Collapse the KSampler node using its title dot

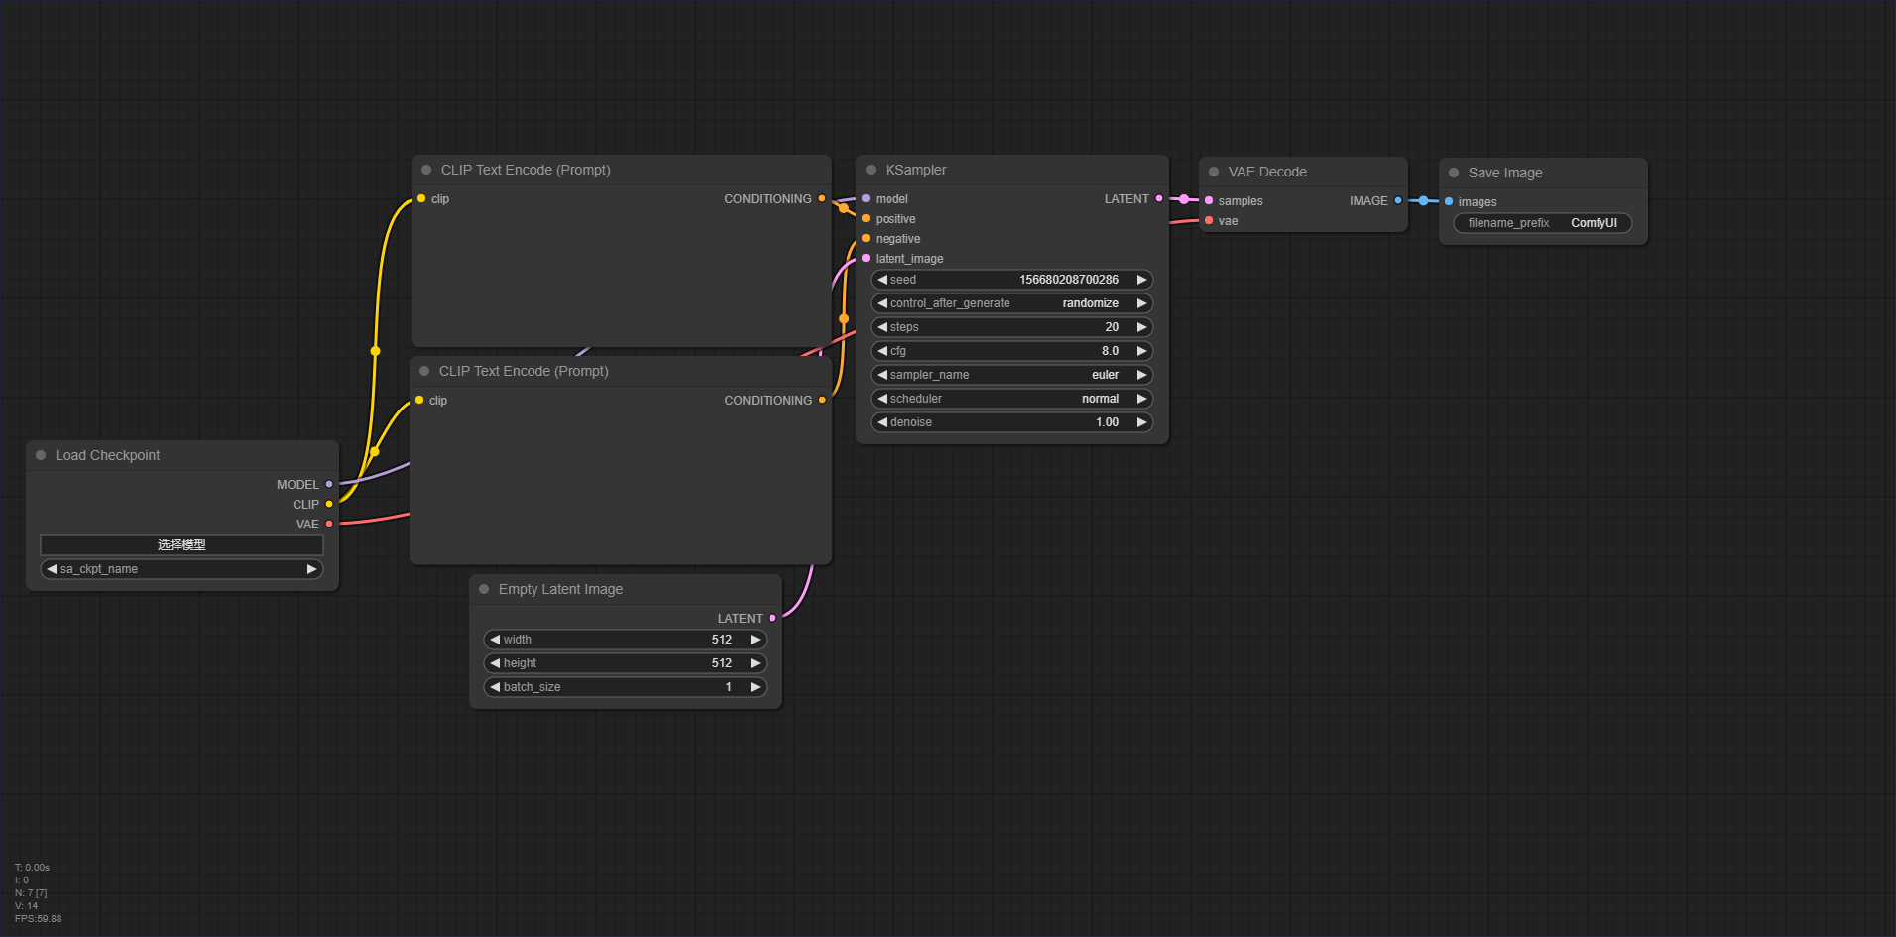tap(871, 170)
